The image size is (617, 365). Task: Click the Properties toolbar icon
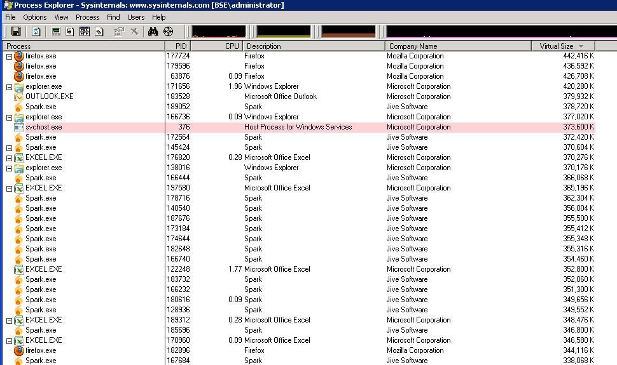click(118, 32)
